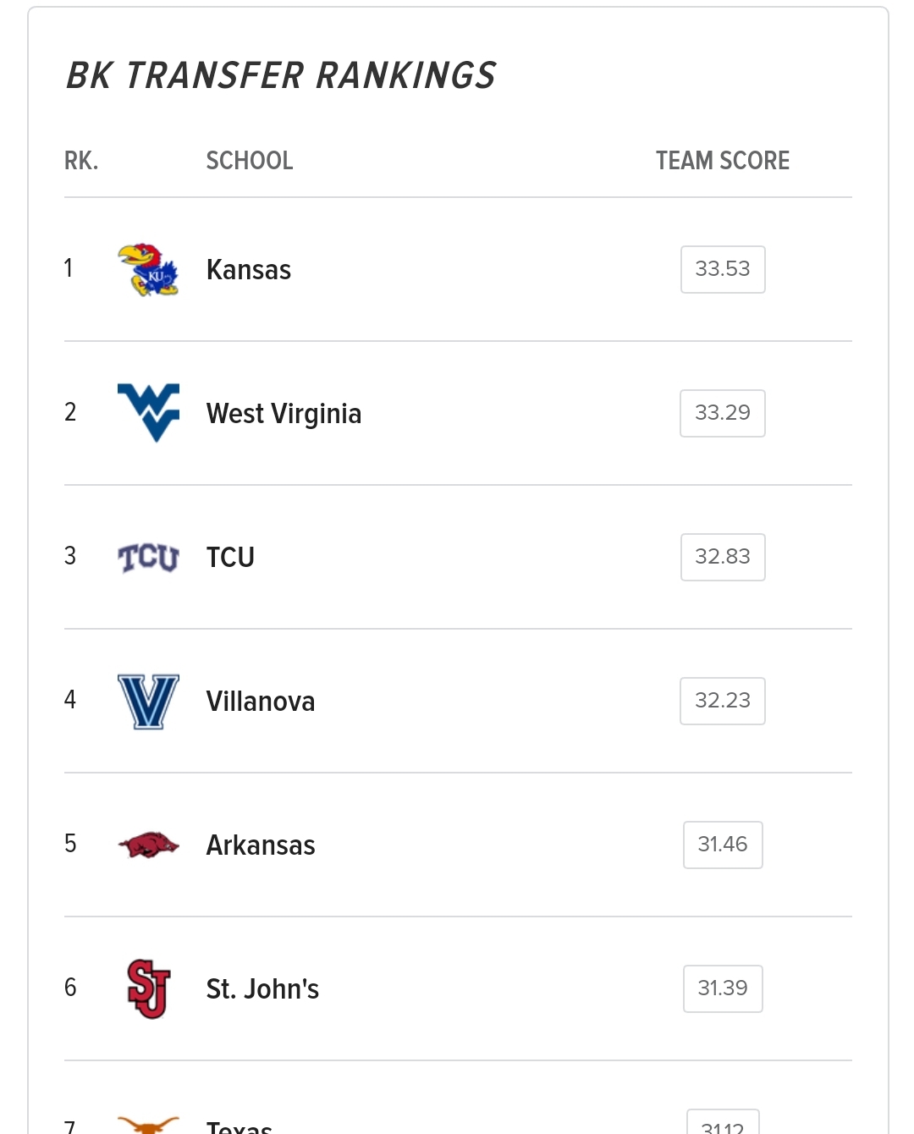Tap Villanova team score 32.23
Viewport: 914px width, 1134px height.
(723, 701)
